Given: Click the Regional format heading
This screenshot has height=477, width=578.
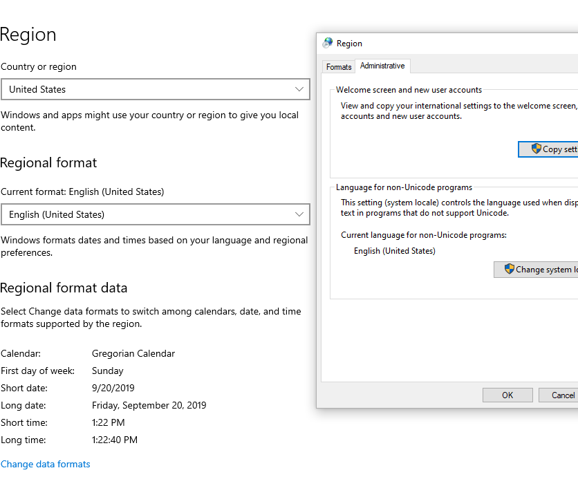Looking at the screenshot, I should pos(48,162).
